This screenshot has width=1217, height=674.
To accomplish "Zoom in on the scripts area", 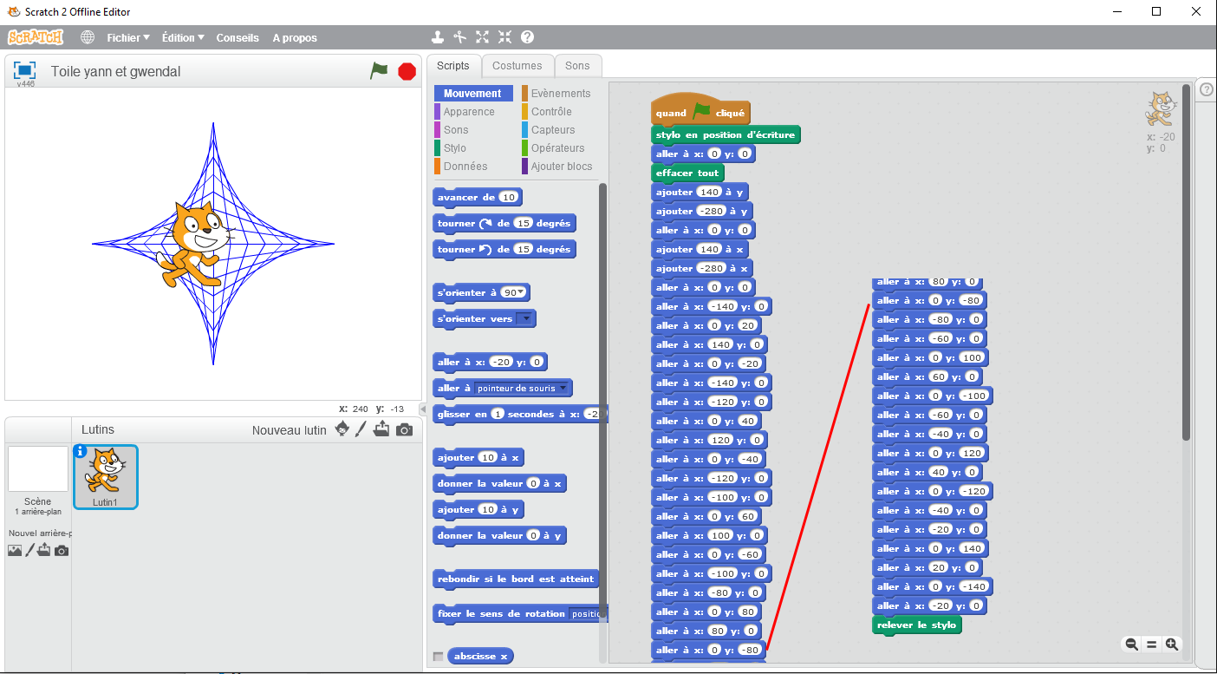I will click(x=1172, y=644).
